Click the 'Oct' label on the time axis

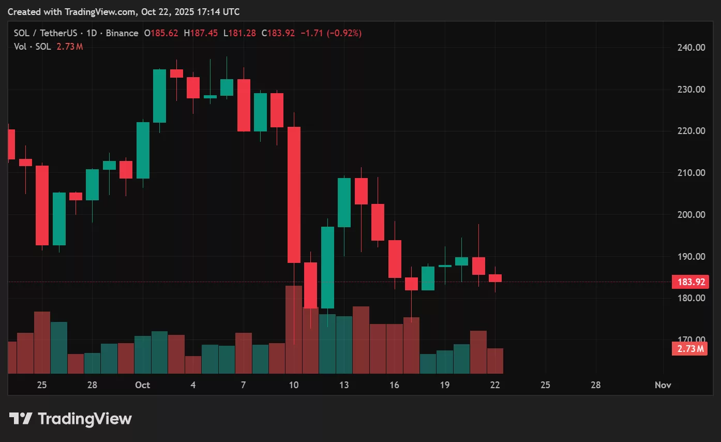tap(143, 385)
